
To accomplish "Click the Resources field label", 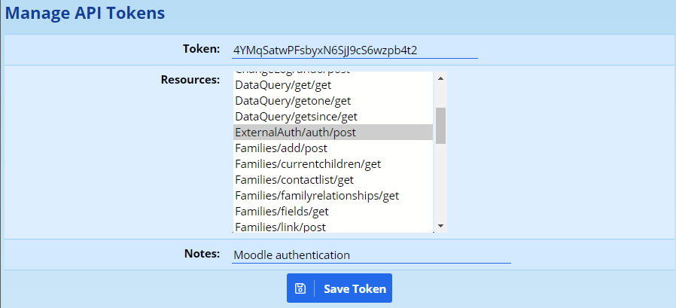I will coord(190,78).
